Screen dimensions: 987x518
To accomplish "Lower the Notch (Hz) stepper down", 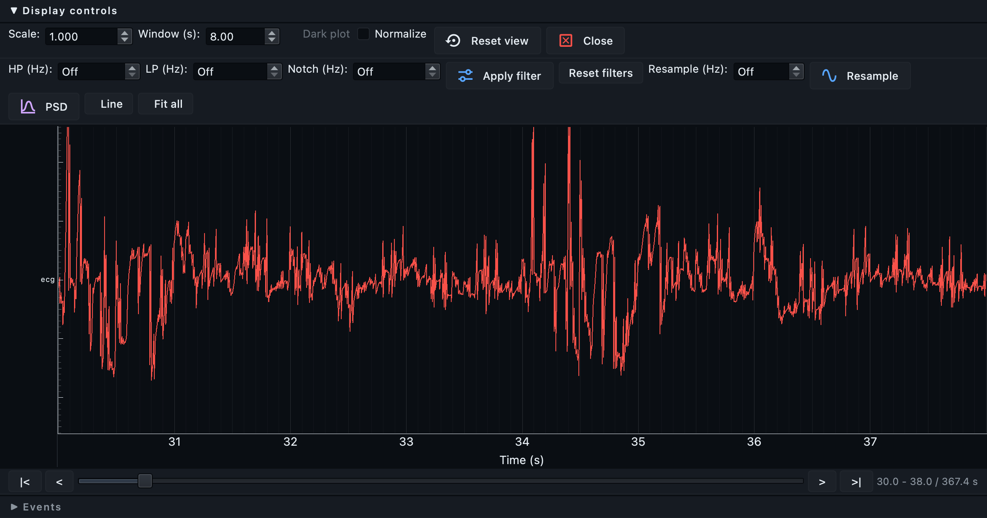I will click(x=432, y=75).
